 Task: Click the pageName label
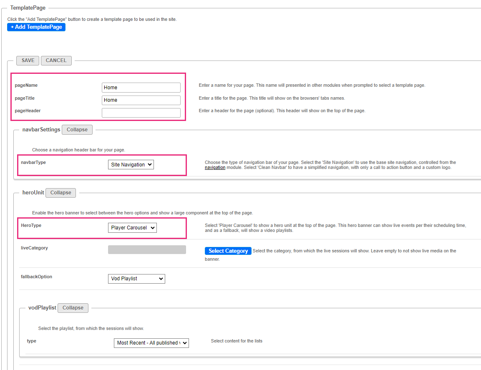26,85
